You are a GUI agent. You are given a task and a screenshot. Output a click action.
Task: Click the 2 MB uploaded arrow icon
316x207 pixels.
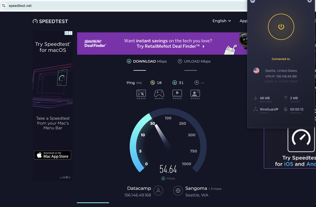coord(286,98)
